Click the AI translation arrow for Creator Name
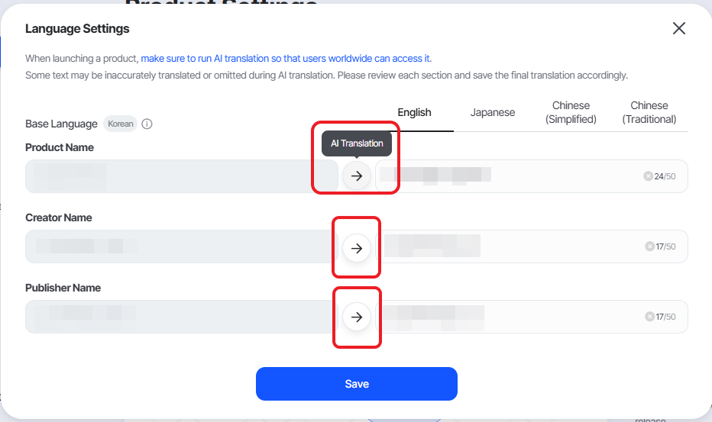The height and width of the screenshot is (422, 712). pyautogui.click(x=357, y=248)
